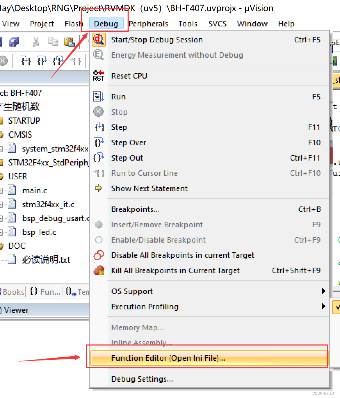
Task: Open the View menu
Action: (11, 24)
